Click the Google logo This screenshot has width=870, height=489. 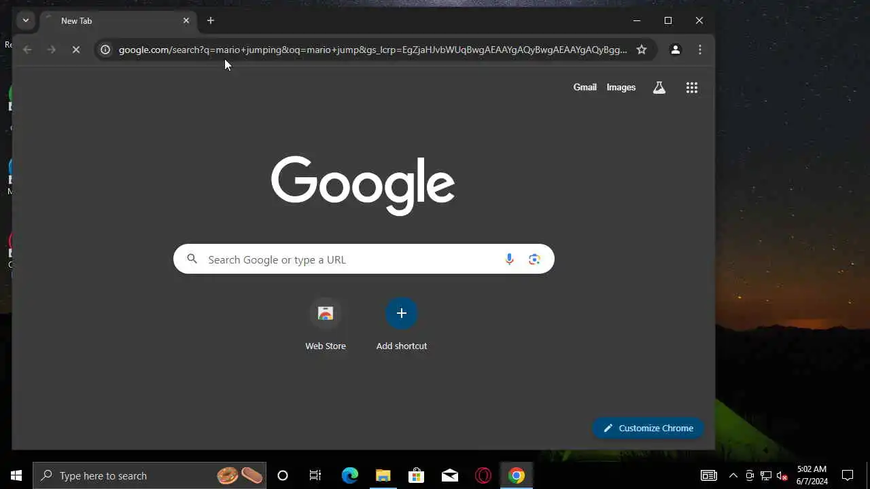[363, 185]
